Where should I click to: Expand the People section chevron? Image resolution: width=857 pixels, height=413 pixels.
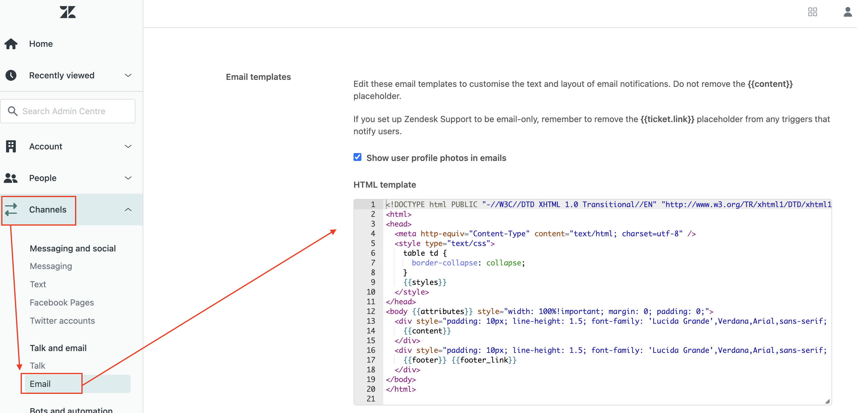point(128,178)
